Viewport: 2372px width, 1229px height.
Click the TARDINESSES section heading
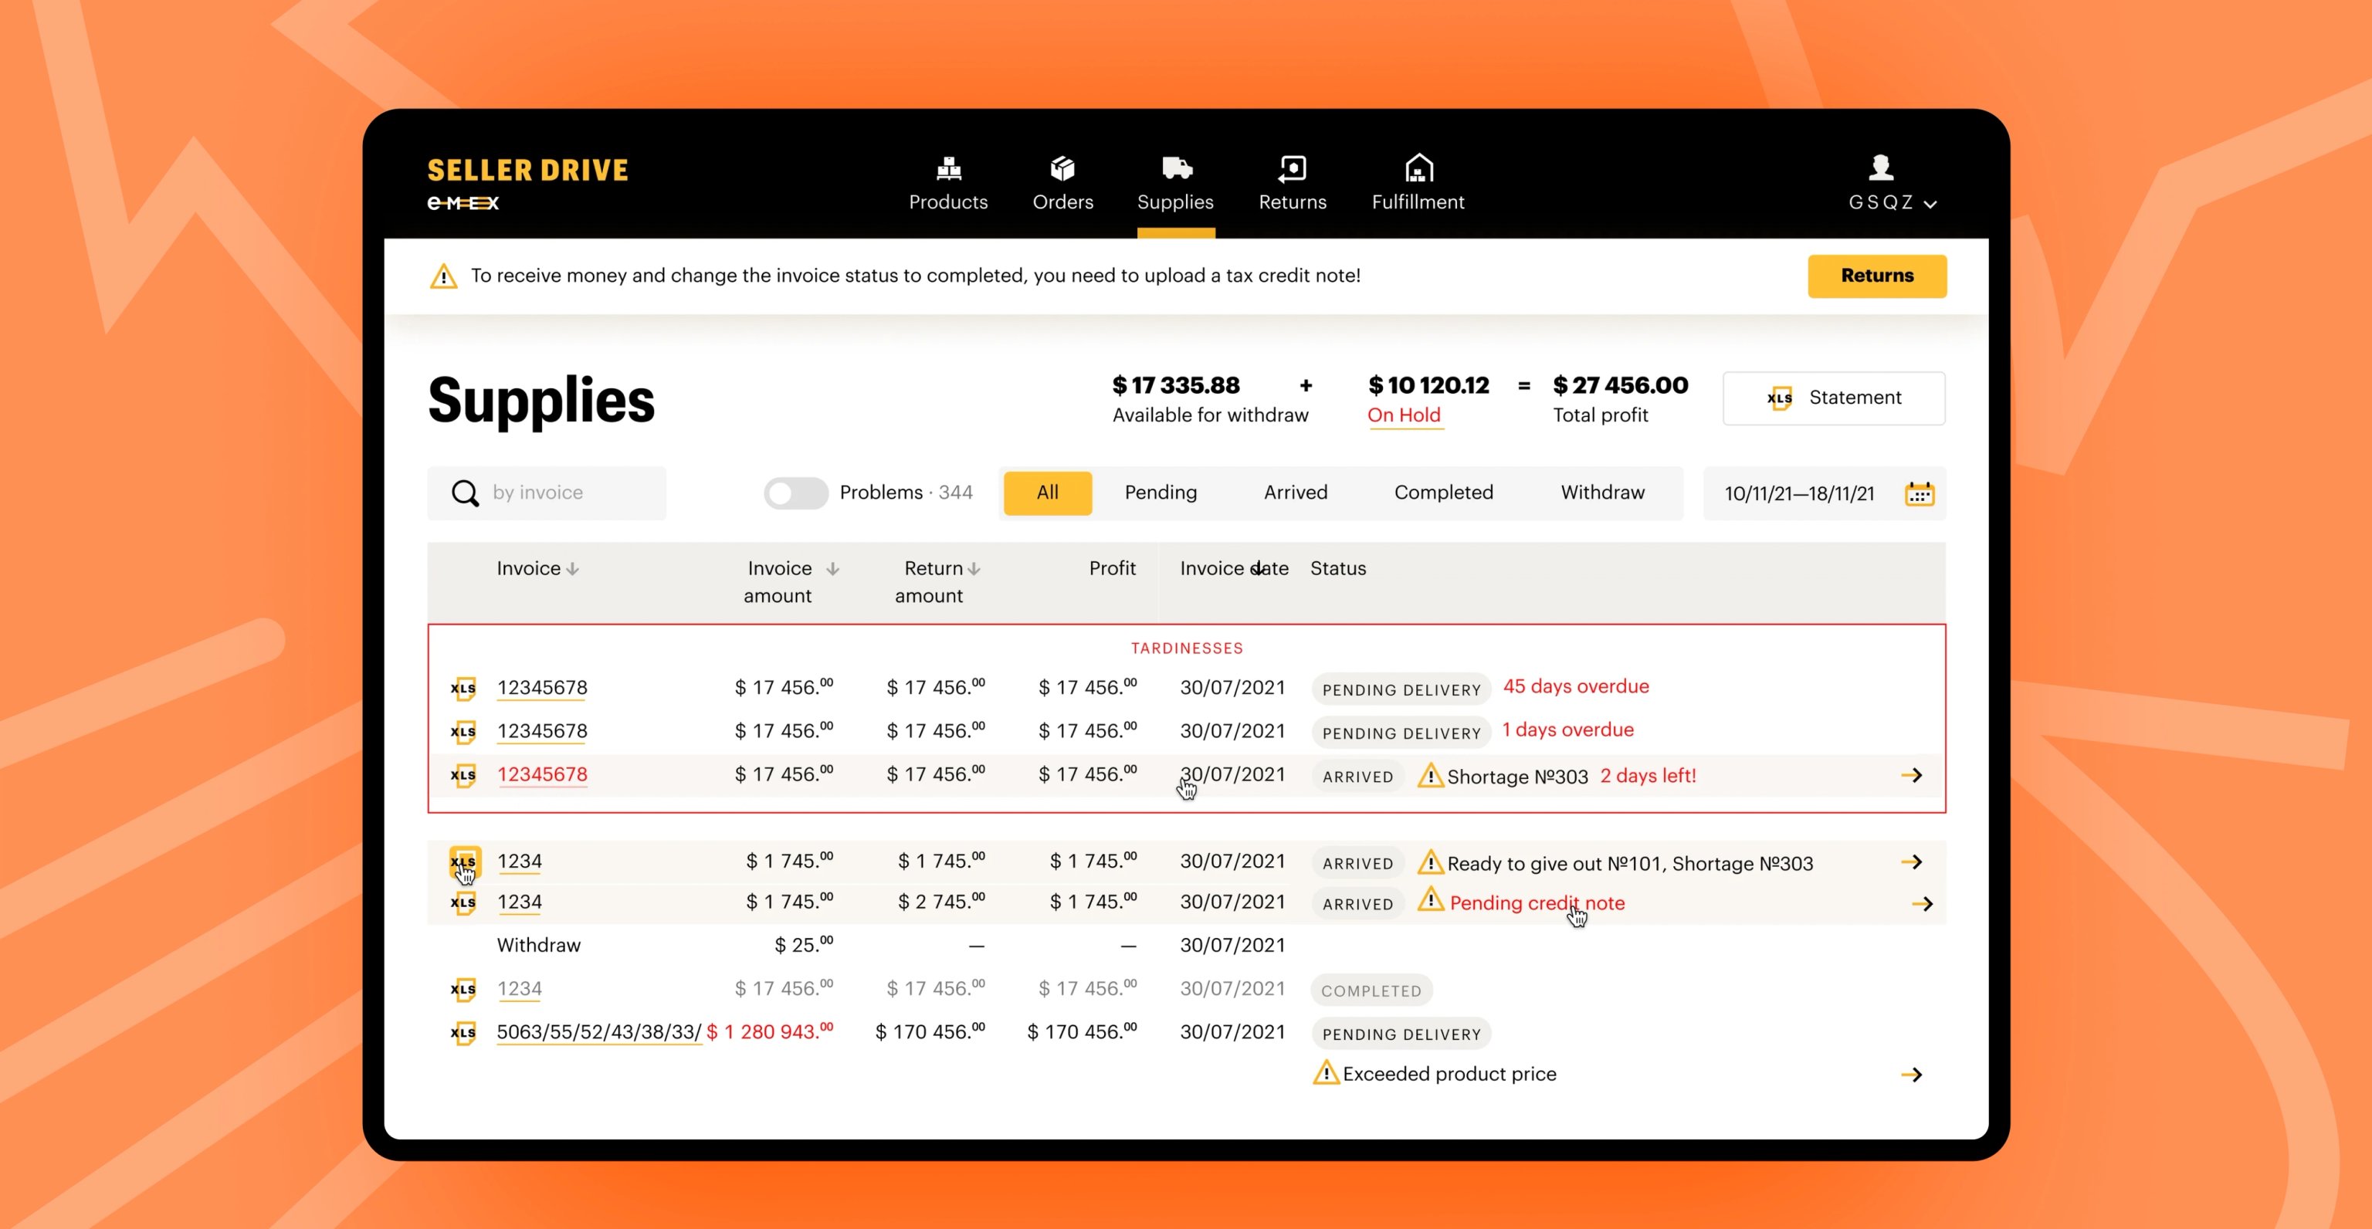click(x=1187, y=648)
